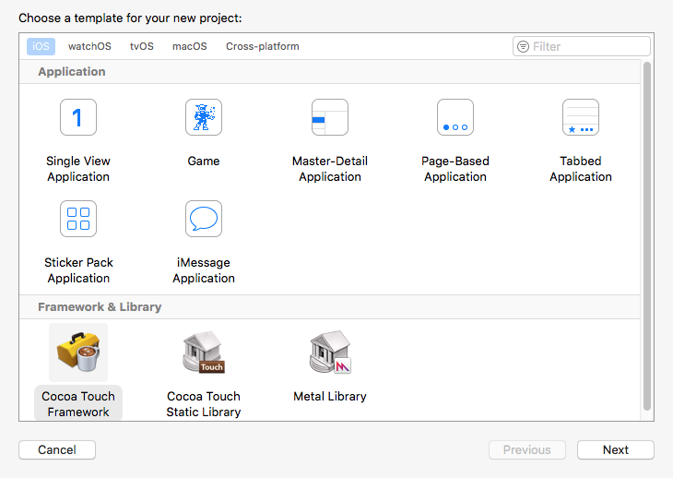The height and width of the screenshot is (478, 673).
Task: Choose the Cocoa Touch Static Library icon
Action: coord(204,352)
